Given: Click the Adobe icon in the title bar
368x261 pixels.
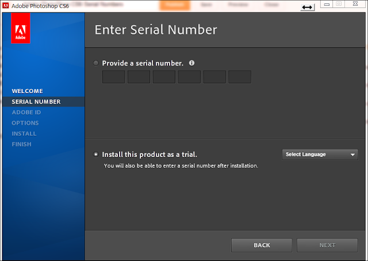Looking at the screenshot, I should tap(6, 5).
